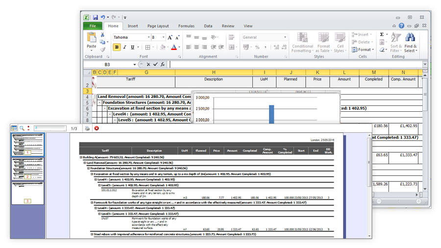Click the Comma Style icon
Screen dimensions: 441x248
coord(265,47)
